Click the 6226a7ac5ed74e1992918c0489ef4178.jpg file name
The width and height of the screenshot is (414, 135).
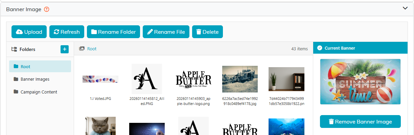240,101
